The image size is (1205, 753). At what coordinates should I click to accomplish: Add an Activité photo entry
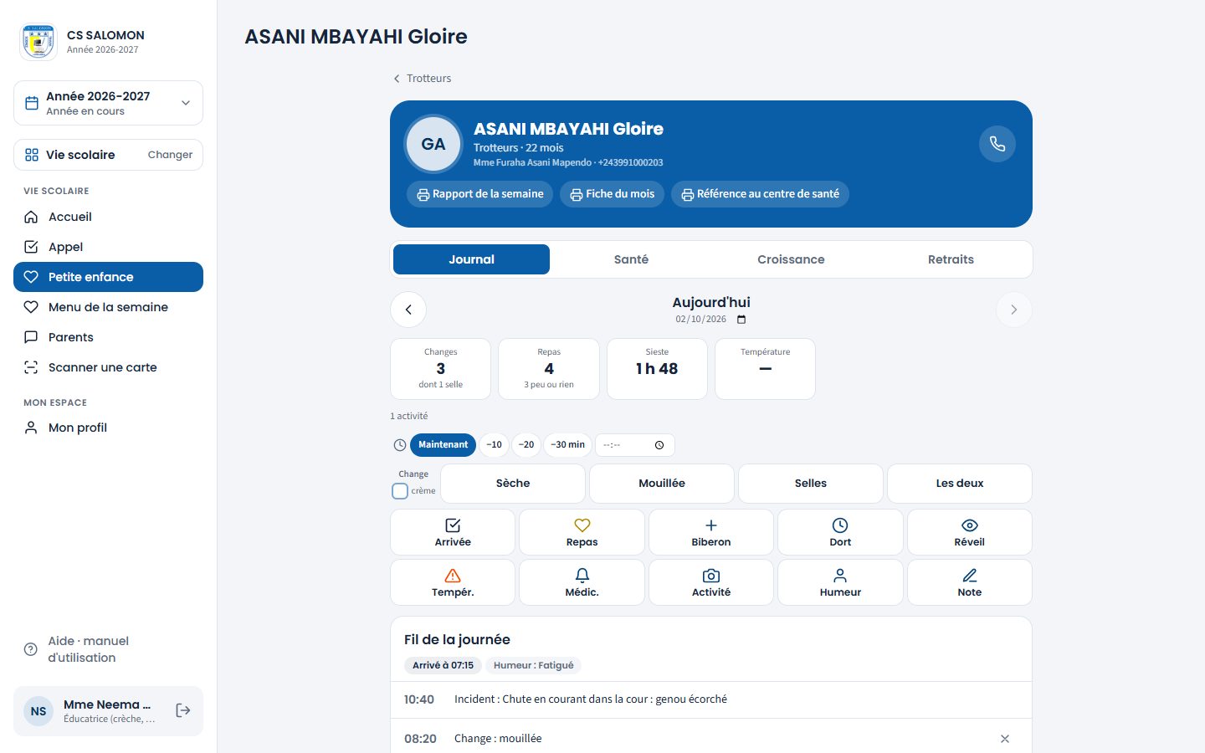[711, 582]
